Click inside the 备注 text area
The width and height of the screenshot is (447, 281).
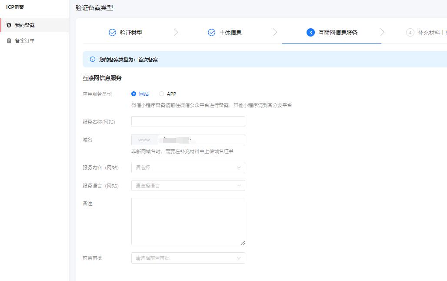pos(188,222)
